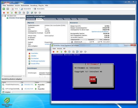Switch to the Berechtigungen tab
Viewport: 138px width, 108px height.
pyautogui.click(x=83, y=19)
